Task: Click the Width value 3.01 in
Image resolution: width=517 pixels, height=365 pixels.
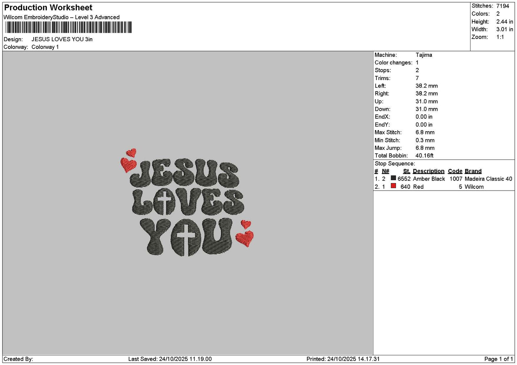Action: tap(504, 29)
